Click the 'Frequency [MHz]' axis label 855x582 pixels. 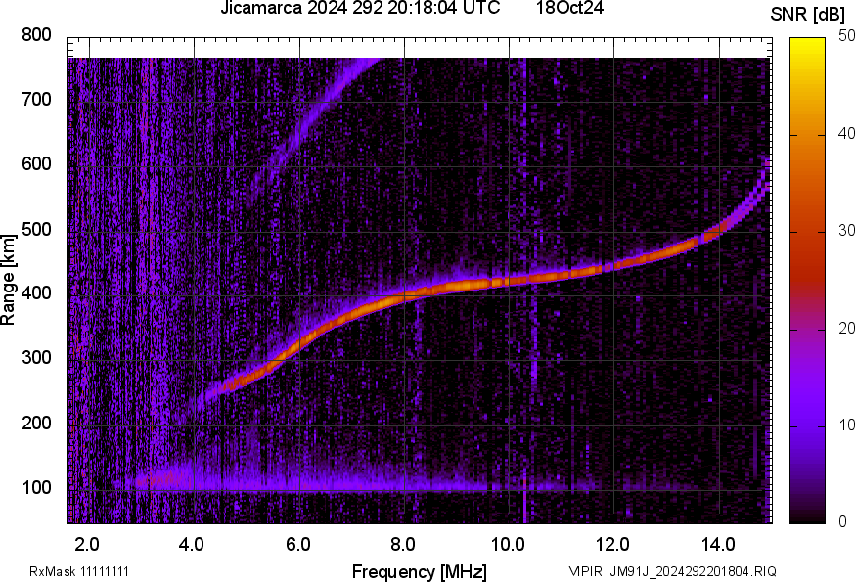[420, 571]
